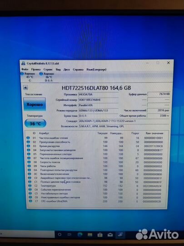Select the blue status icon for D: E: F: disk
Viewport: 184px width, 246px height.
tap(41, 74)
